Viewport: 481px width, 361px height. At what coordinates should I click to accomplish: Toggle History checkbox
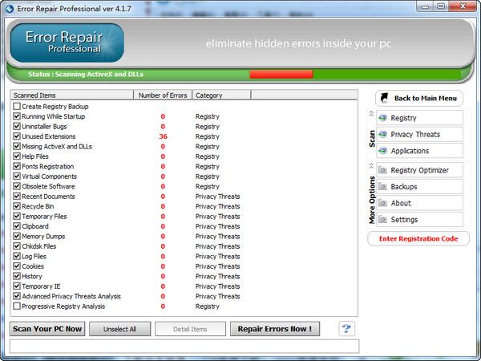[17, 276]
